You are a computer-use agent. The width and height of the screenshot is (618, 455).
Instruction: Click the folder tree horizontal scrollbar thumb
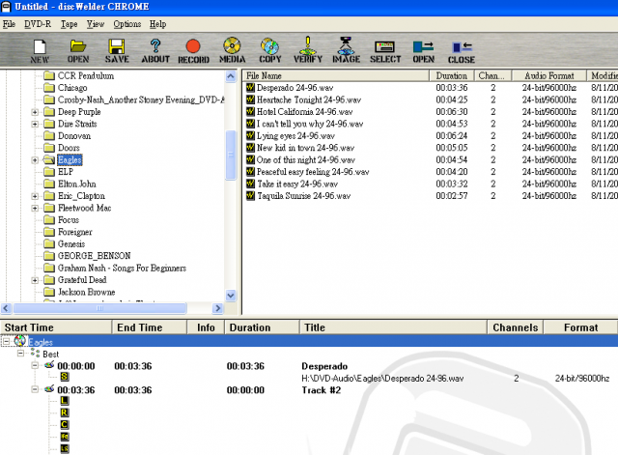[99, 308]
